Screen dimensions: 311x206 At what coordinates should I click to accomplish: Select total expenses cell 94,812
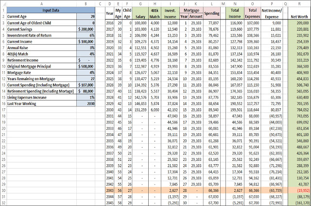click(x=253, y=184)
